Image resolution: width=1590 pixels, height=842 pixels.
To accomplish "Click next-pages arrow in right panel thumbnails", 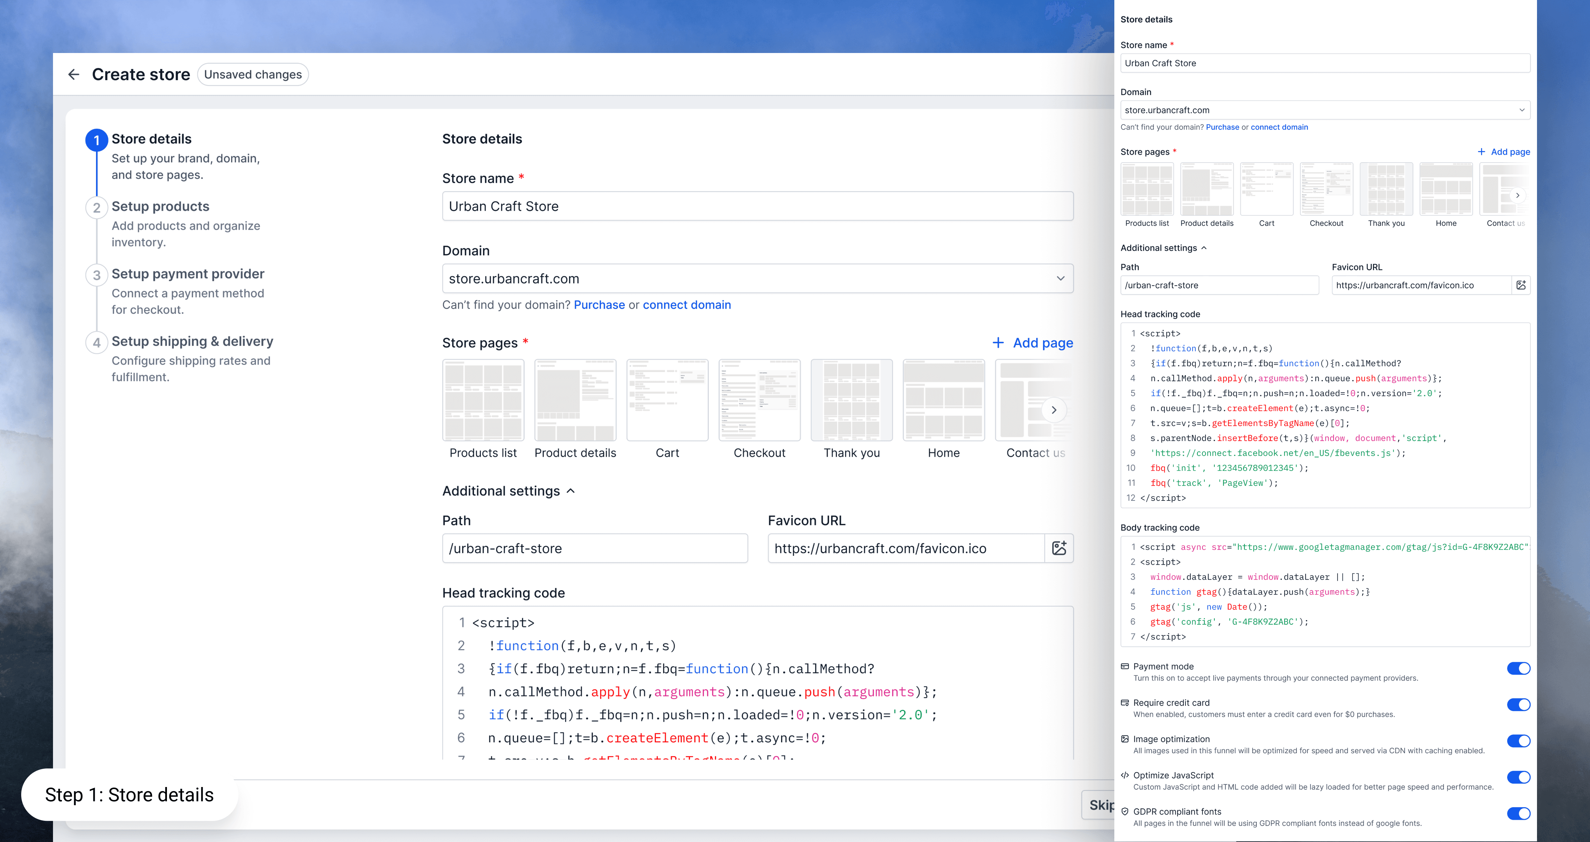I will click(1517, 196).
